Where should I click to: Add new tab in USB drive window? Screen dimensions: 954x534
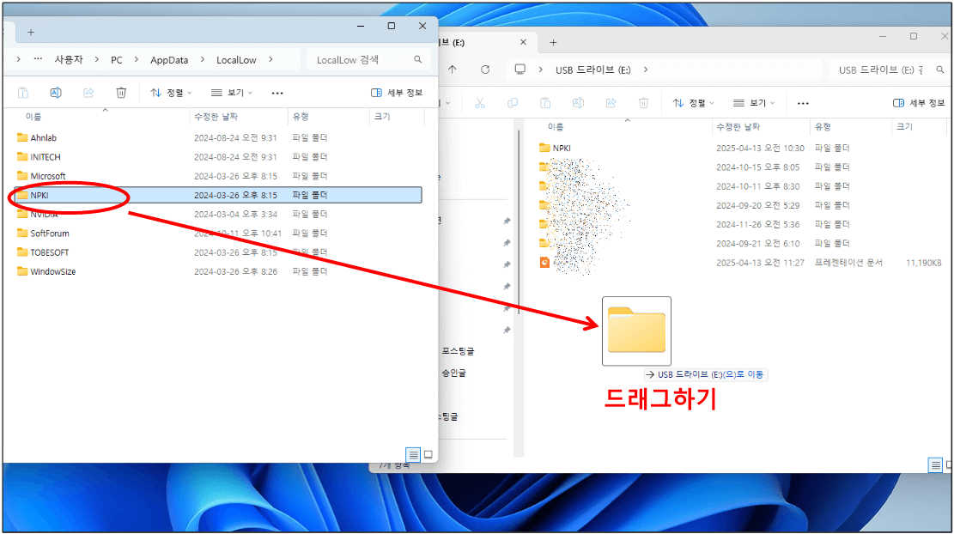click(553, 43)
